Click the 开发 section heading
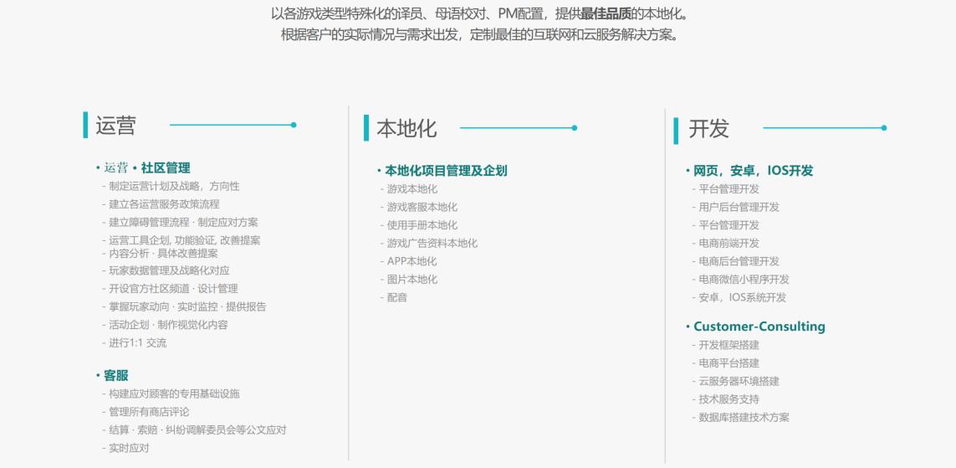The image size is (956, 468). click(708, 129)
